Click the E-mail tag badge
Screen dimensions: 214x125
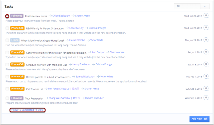pos(15,40)
